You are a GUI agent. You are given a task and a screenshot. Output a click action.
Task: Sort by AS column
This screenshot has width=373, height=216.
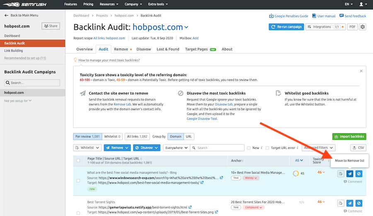pyautogui.click(x=299, y=161)
